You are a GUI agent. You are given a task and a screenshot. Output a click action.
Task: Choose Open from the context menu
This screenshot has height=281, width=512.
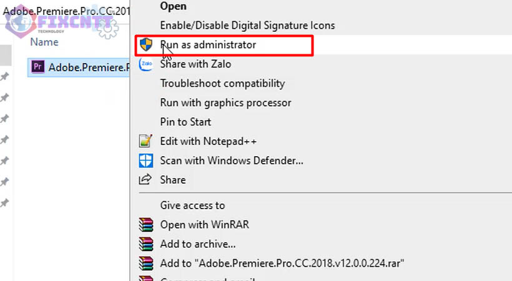pos(173,6)
